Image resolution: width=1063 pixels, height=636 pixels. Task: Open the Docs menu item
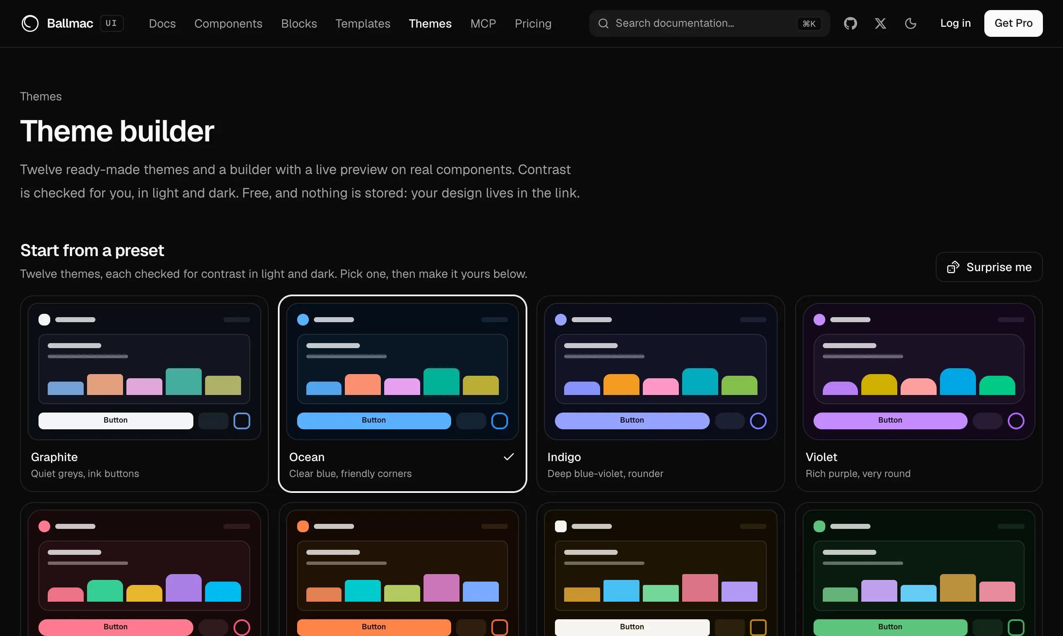coord(162,23)
